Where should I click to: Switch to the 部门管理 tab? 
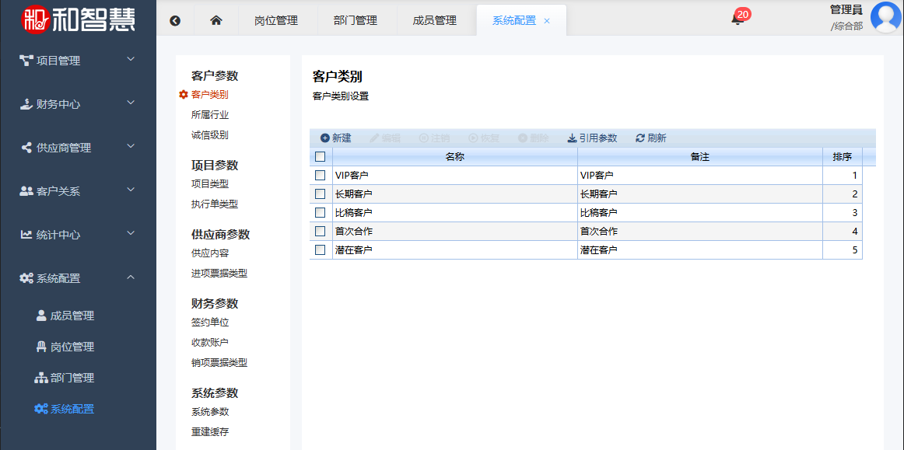(355, 21)
